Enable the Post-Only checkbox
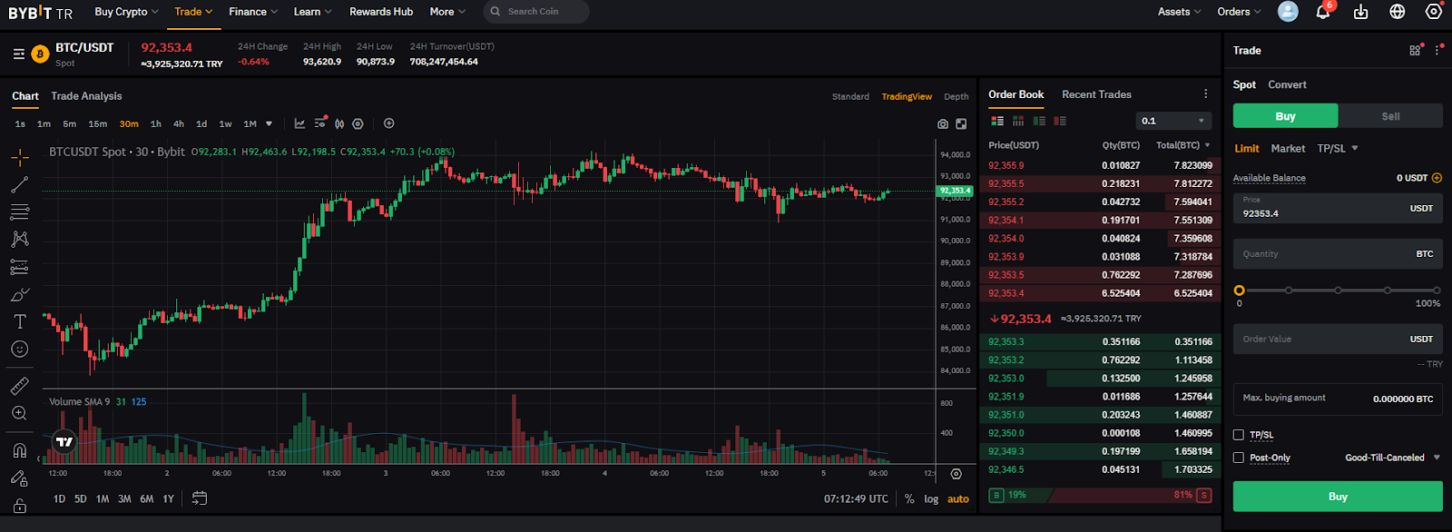 click(1239, 458)
